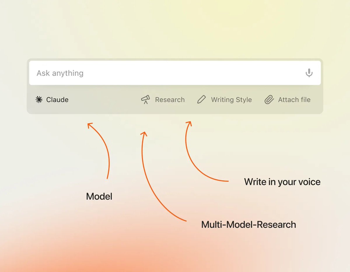
Task: Choose the Attach file label
Action: [x=294, y=100]
